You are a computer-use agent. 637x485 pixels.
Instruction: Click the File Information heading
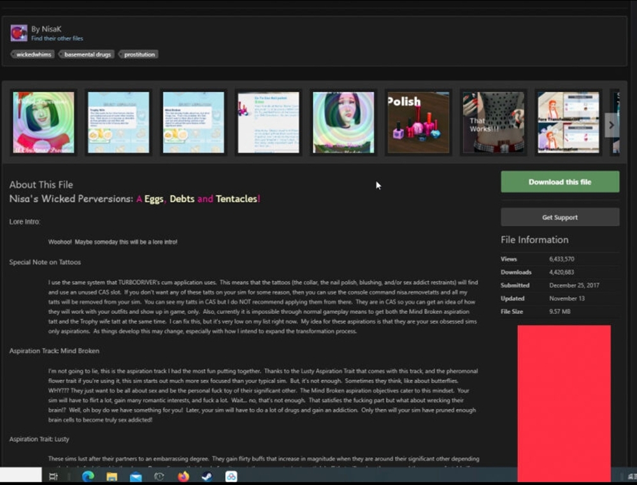pos(534,240)
